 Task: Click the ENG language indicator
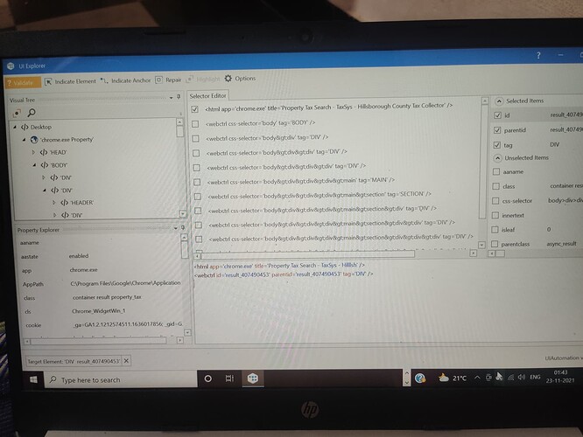point(535,377)
